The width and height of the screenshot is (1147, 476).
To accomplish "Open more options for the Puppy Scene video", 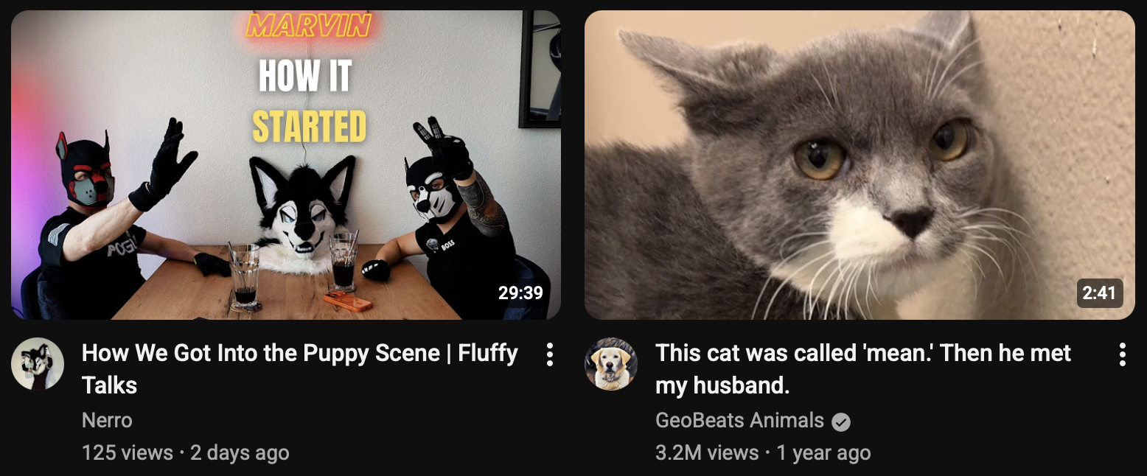I will click(x=549, y=354).
